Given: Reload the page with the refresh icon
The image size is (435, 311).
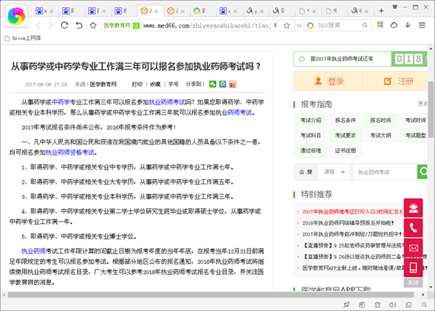Looking at the screenshot, I should 64,25.
